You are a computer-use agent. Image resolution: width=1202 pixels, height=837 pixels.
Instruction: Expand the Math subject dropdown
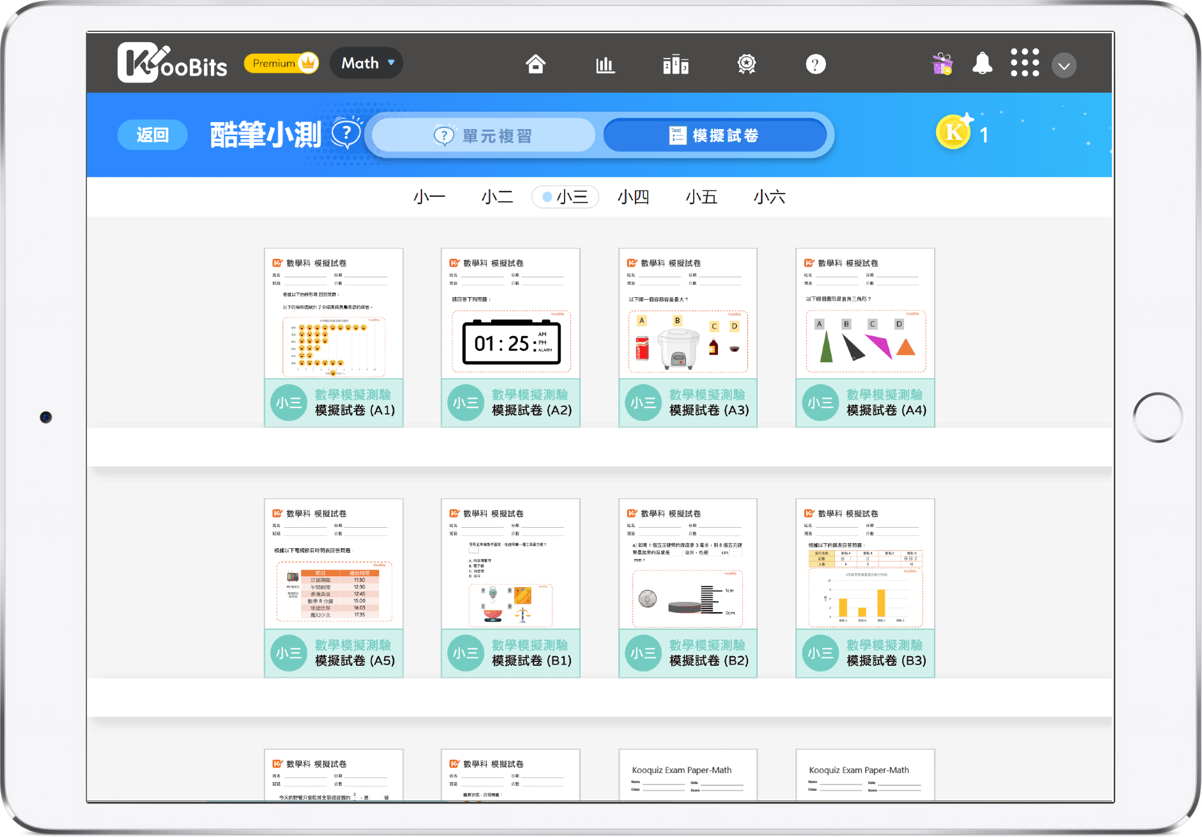(367, 63)
